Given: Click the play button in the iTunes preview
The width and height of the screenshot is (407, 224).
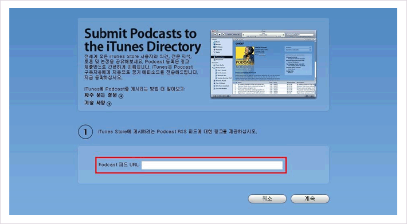Looking at the screenshot, I should pyautogui.click(x=220, y=34).
